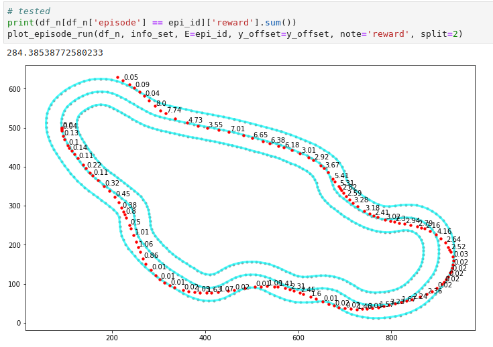493x347 pixels.
Task: Click the 1.06 reward label
Action: tap(146, 245)
